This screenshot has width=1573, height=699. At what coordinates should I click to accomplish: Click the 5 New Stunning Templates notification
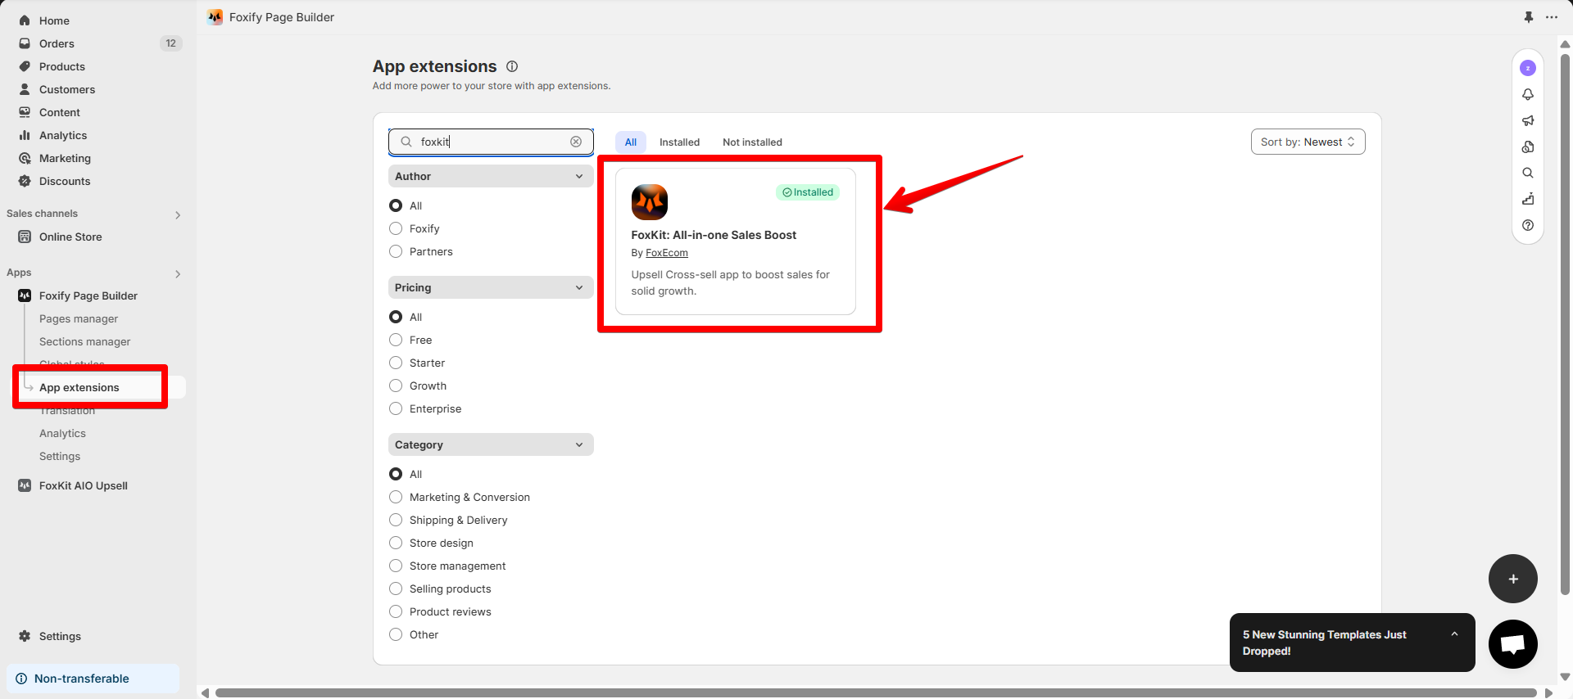point(1353,643)
